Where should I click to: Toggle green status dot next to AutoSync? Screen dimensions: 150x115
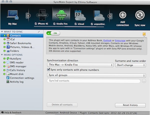click(x=4, y=58)
